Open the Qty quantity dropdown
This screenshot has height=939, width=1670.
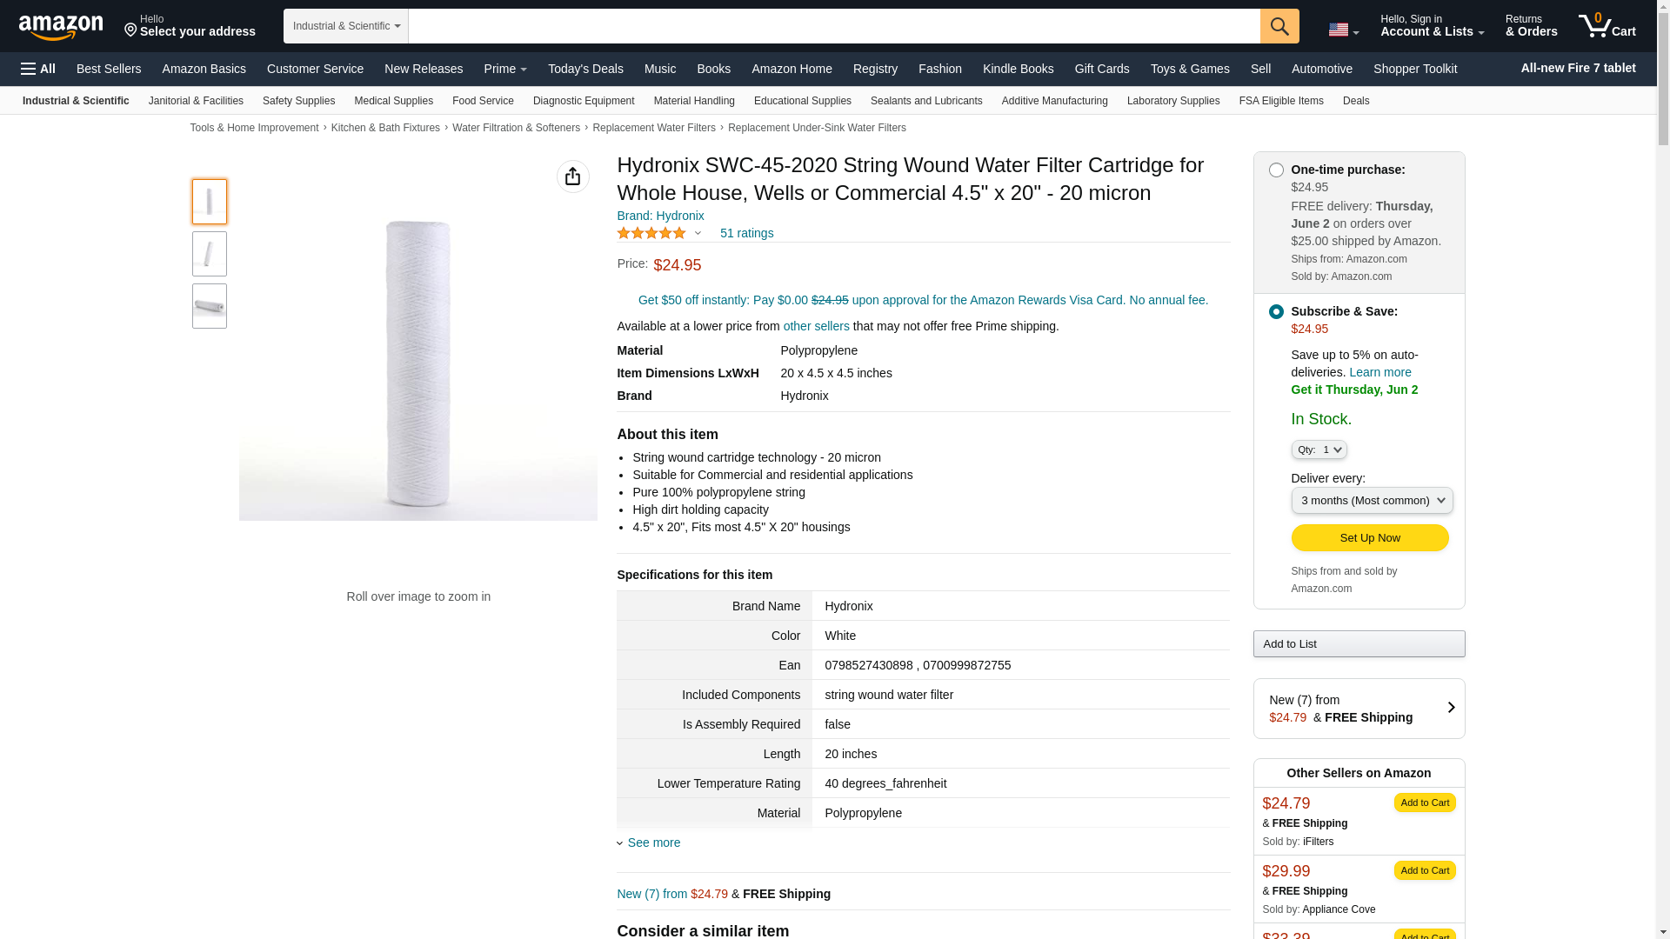click(1319, 450)
